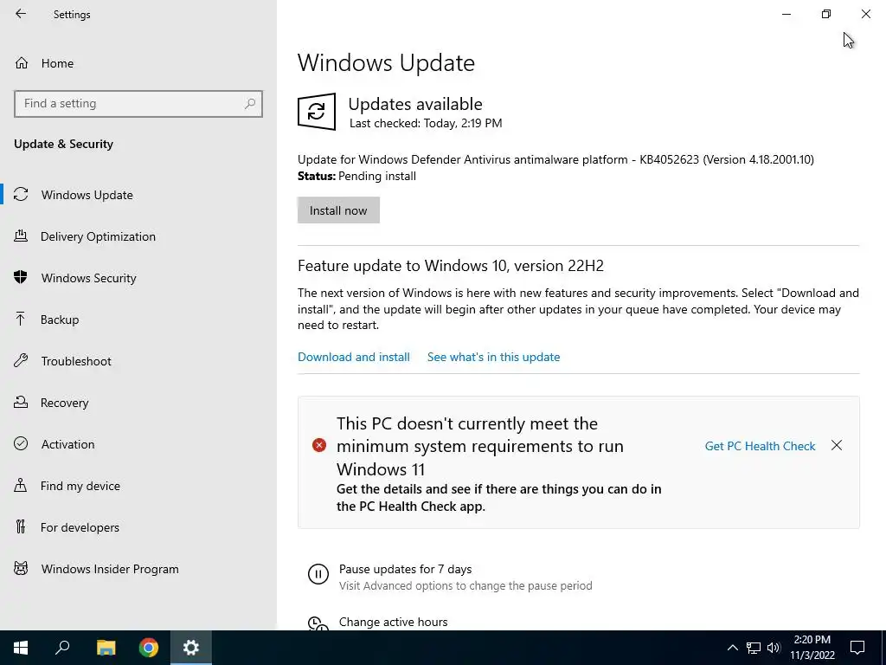This screenshot has height=665, width=886.
Task: Open taskbar Search
Action: click(x=62, y=648)
